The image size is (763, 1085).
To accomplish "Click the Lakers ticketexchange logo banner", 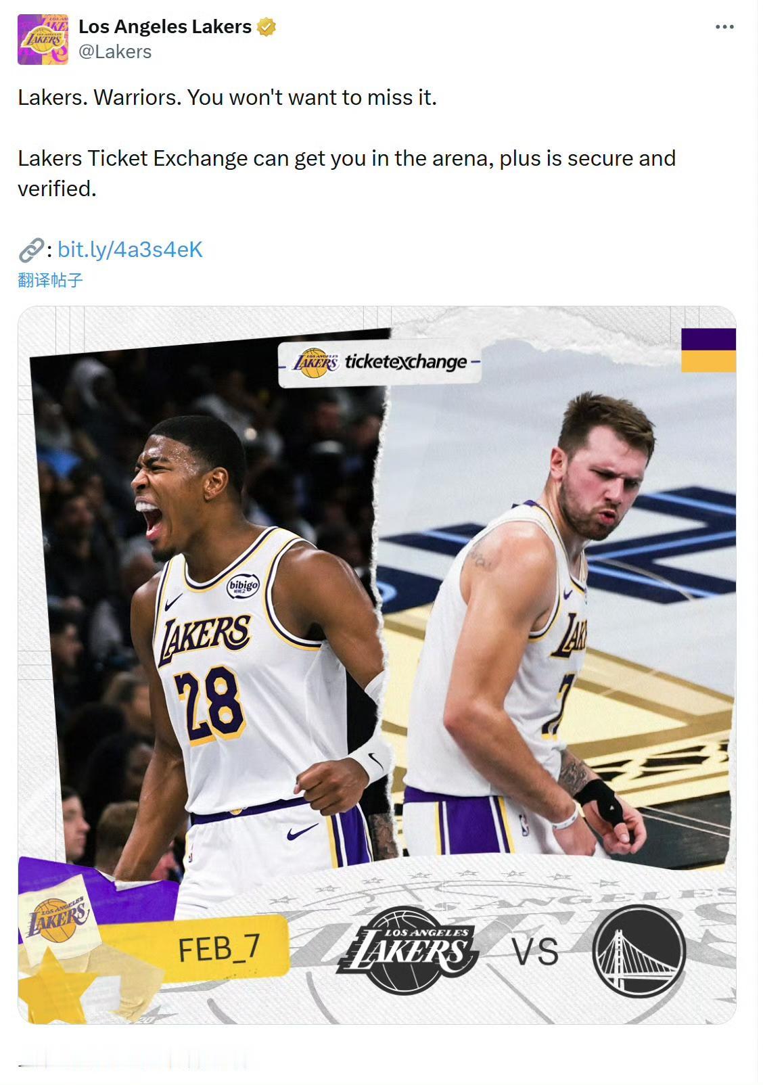I will 379,363.
